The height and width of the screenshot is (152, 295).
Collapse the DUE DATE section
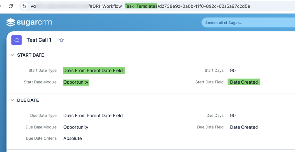click(12, 100)
